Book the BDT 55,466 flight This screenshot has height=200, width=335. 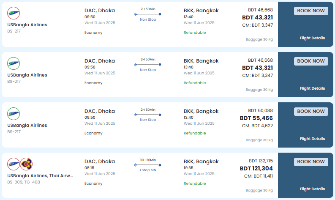tap(311, 112)
